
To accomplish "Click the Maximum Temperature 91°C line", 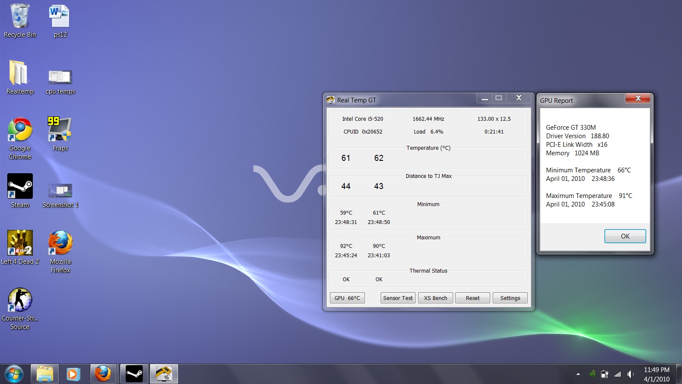I will (x=589, y=195).
